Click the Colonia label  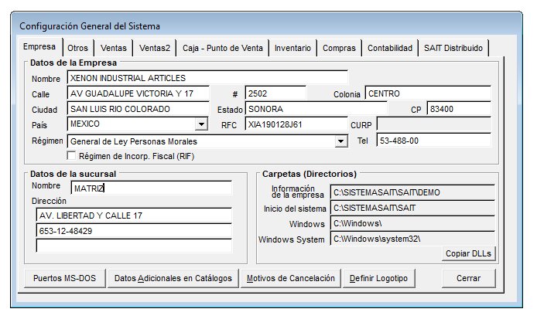tap(347, 94)
